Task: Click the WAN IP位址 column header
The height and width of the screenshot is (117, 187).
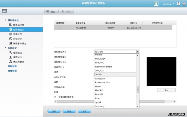Action: click(x=157, y=23)
